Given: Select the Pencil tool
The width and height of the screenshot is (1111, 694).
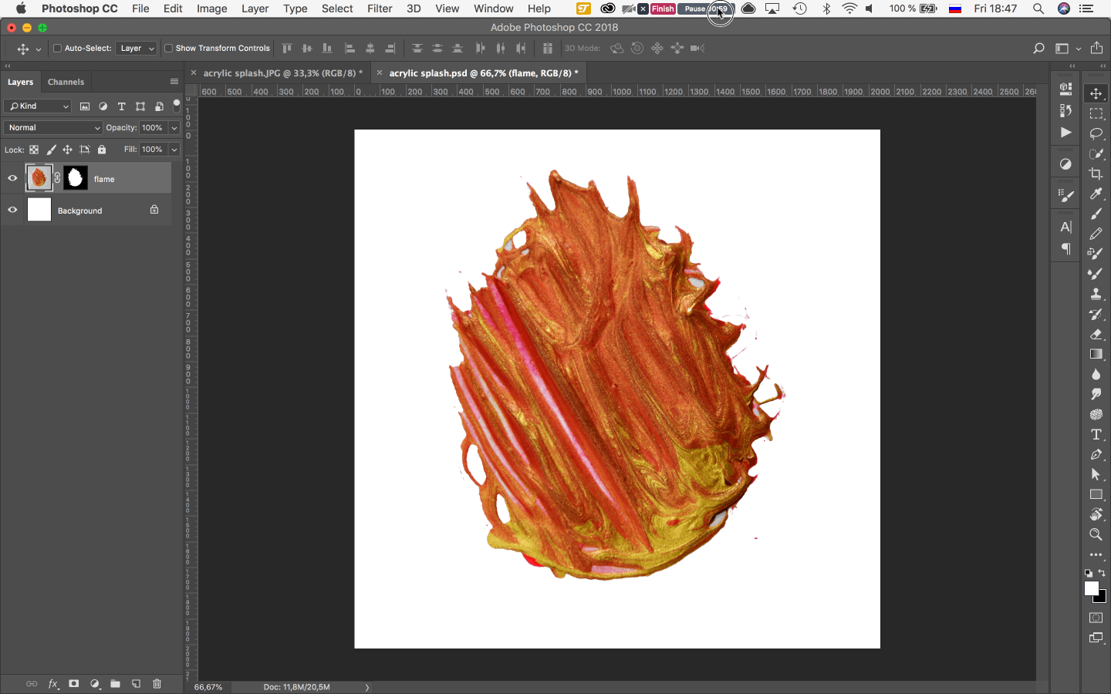Looking at the screenshot, I should pos(1096,234).
